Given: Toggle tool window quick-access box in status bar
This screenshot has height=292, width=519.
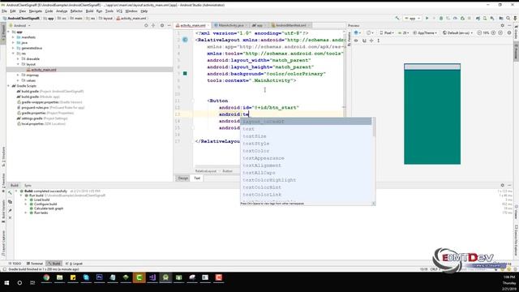Looking at the screenshot, I should coord(4,269).
